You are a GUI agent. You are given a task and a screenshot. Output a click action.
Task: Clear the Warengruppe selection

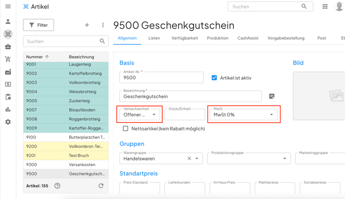tap(189, 158)
